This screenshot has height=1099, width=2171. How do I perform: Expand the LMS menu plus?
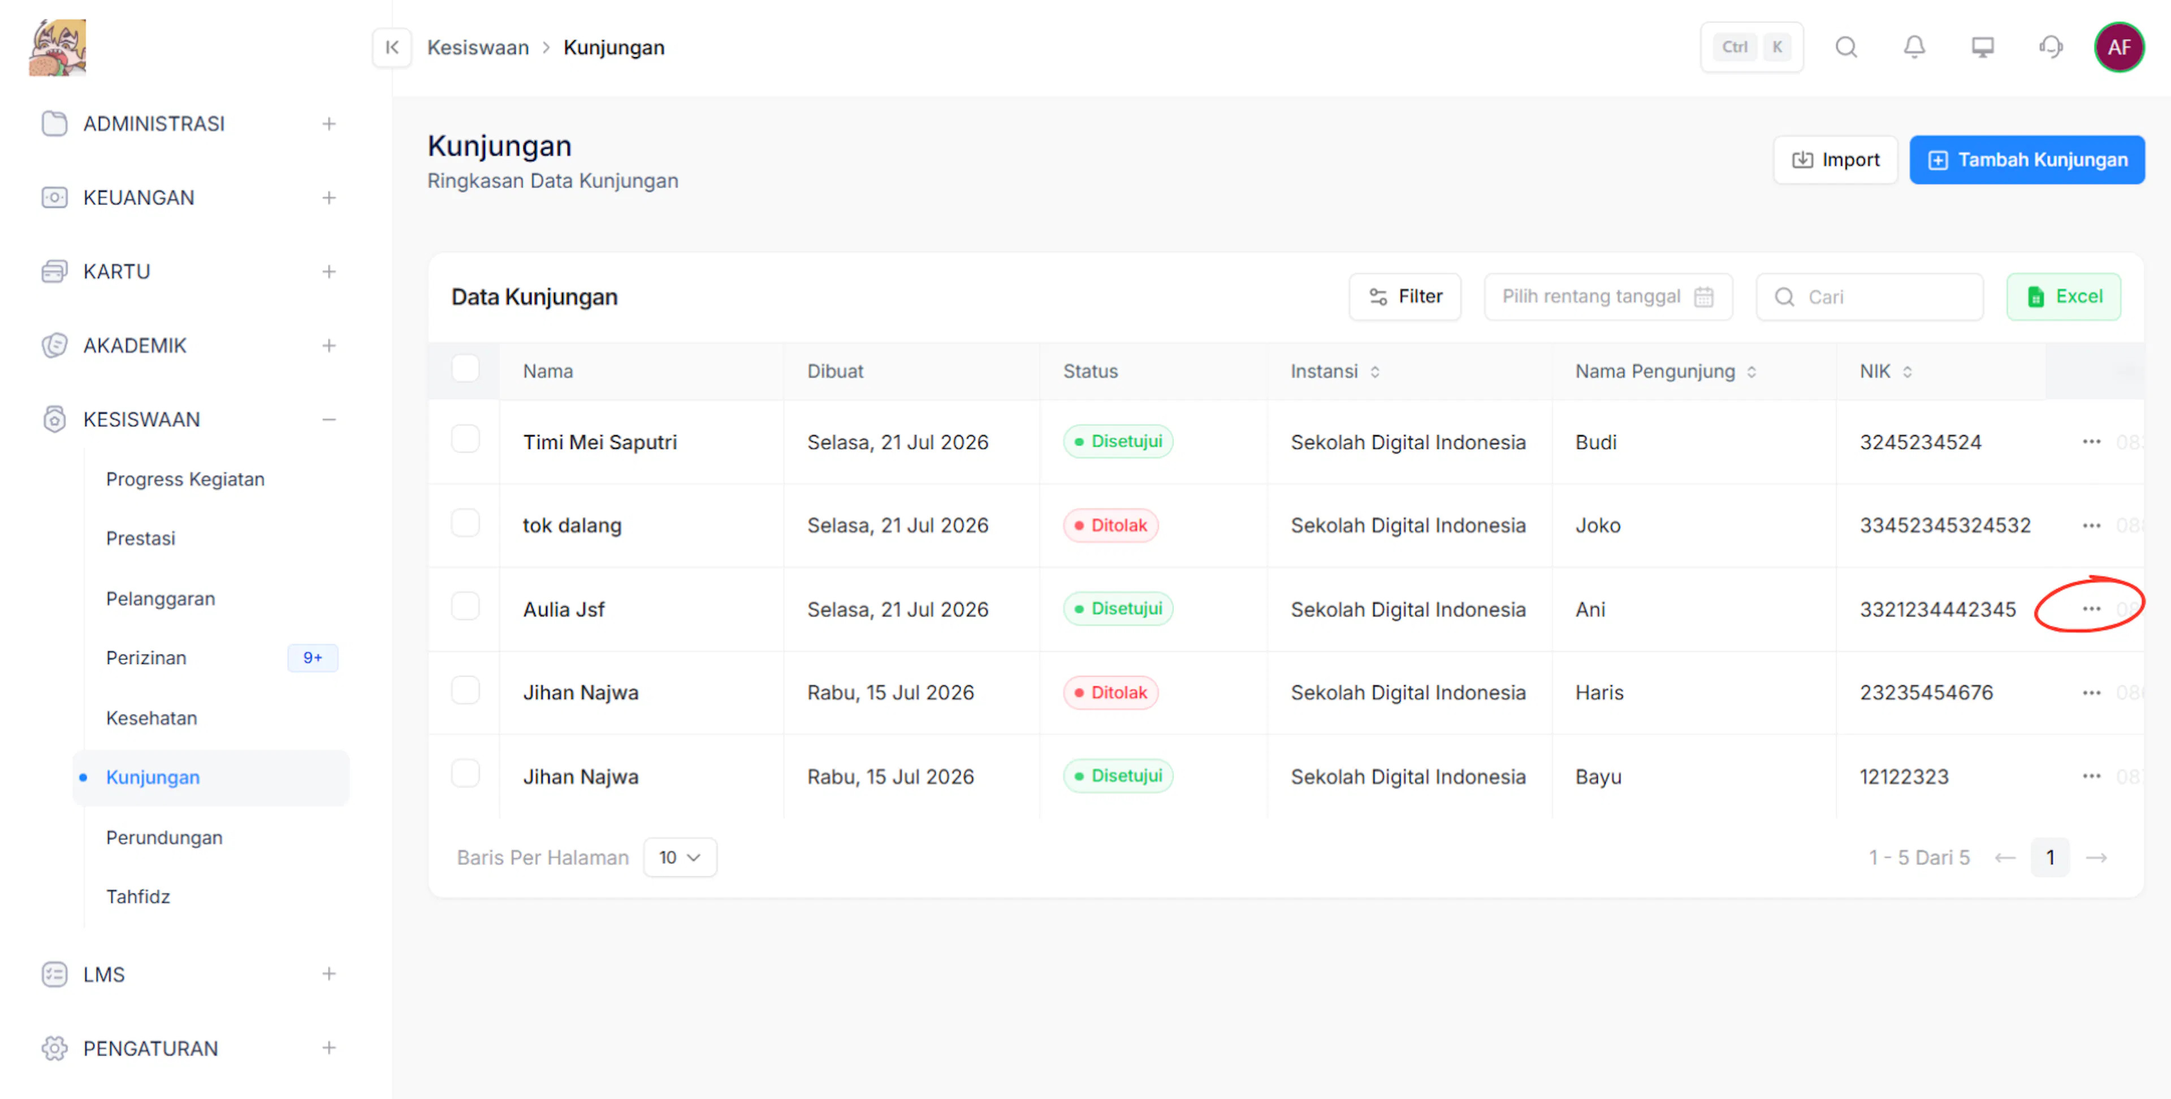pyautogui.click(x=328, y=974)
